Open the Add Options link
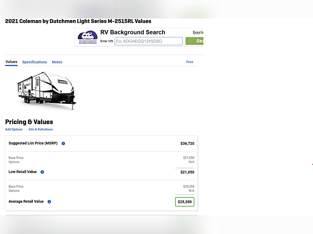 tap(14, 129)
